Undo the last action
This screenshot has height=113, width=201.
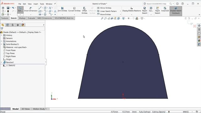(x=13, y=8)
